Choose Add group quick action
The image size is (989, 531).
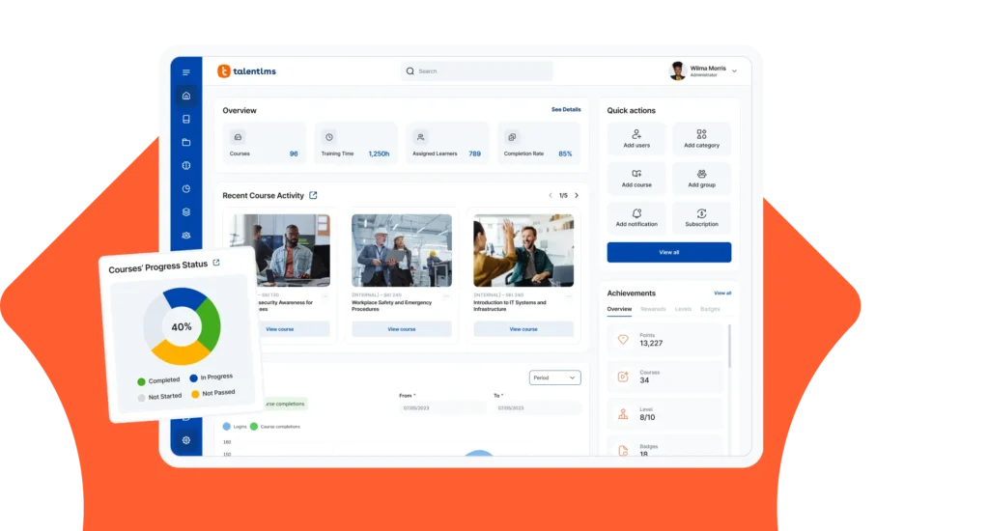[701, 179]
